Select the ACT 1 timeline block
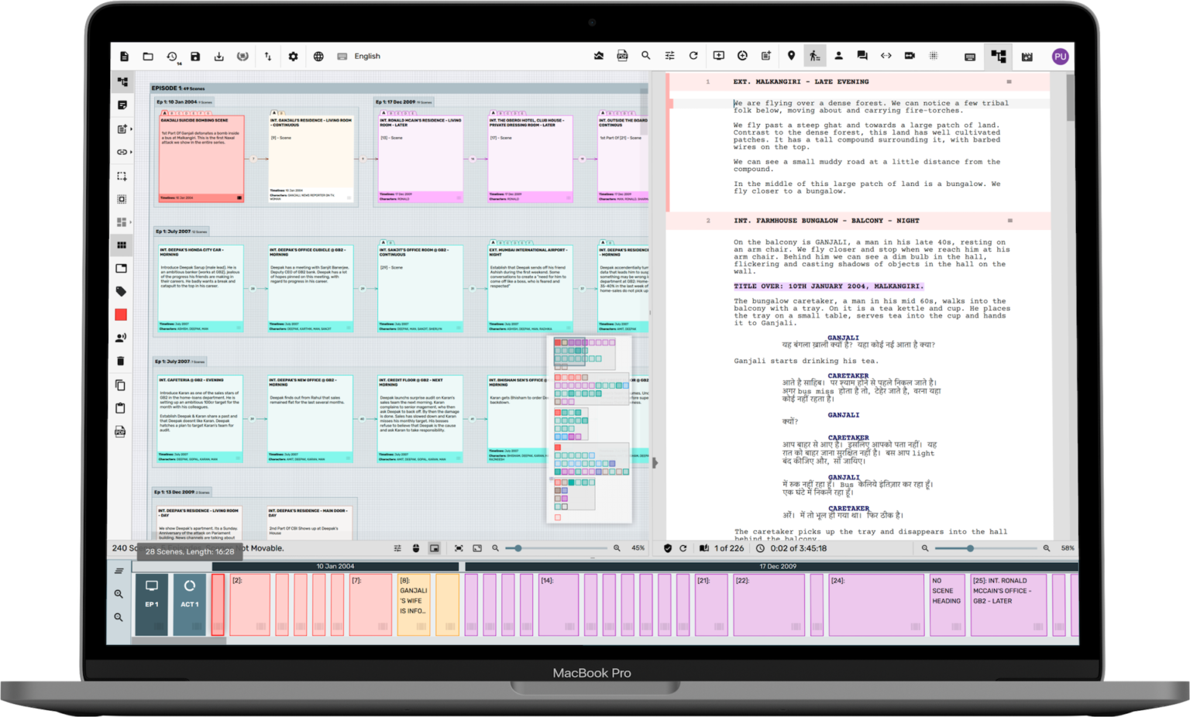Image resolution: width=1190 pixels, height=717 pixels. (190, 604)
